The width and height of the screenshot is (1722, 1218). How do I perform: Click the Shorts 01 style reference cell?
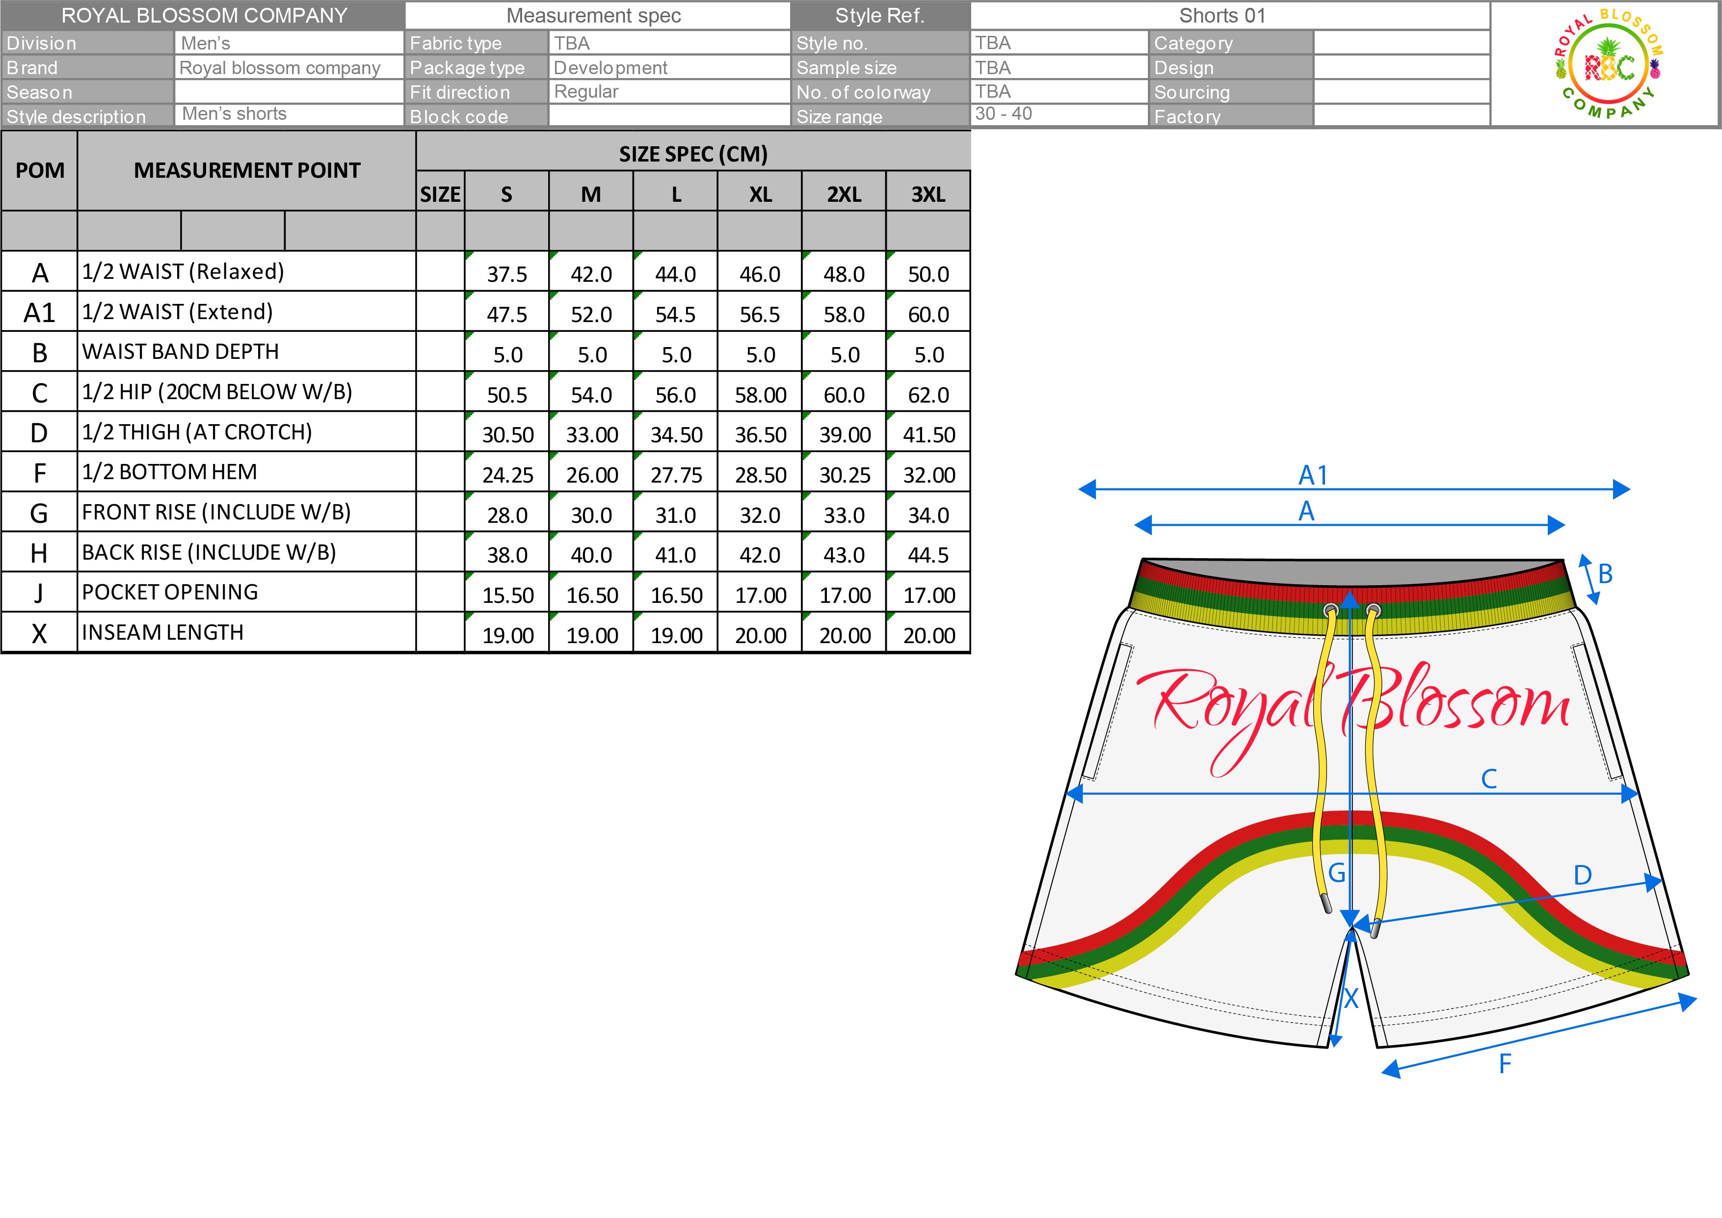tap(1222, 16)
